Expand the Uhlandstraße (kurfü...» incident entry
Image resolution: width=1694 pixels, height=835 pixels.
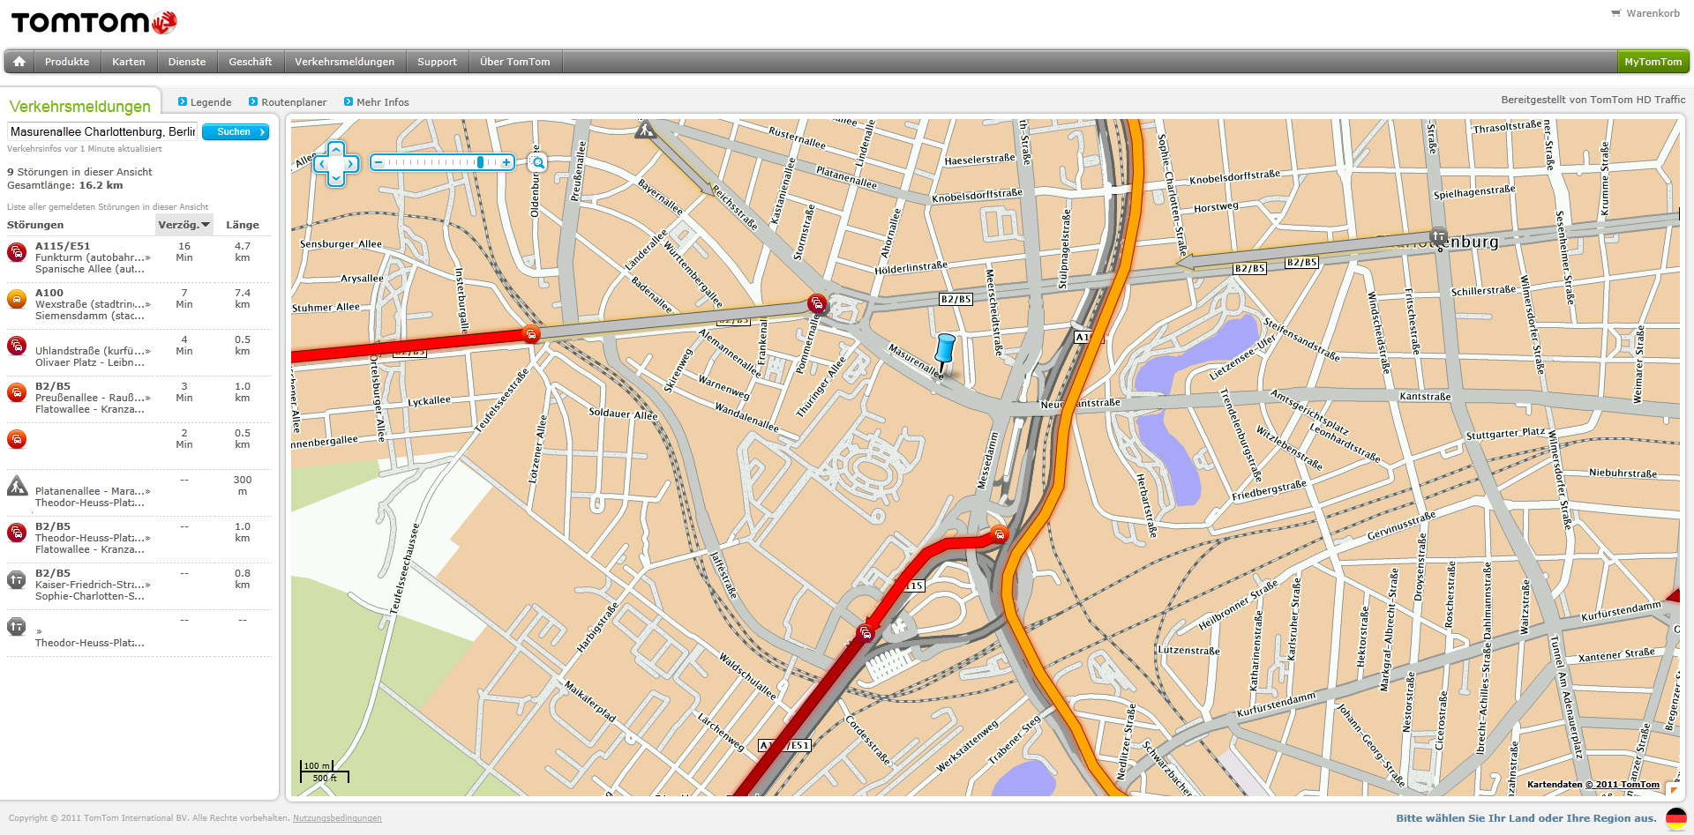tap(93, 351)
